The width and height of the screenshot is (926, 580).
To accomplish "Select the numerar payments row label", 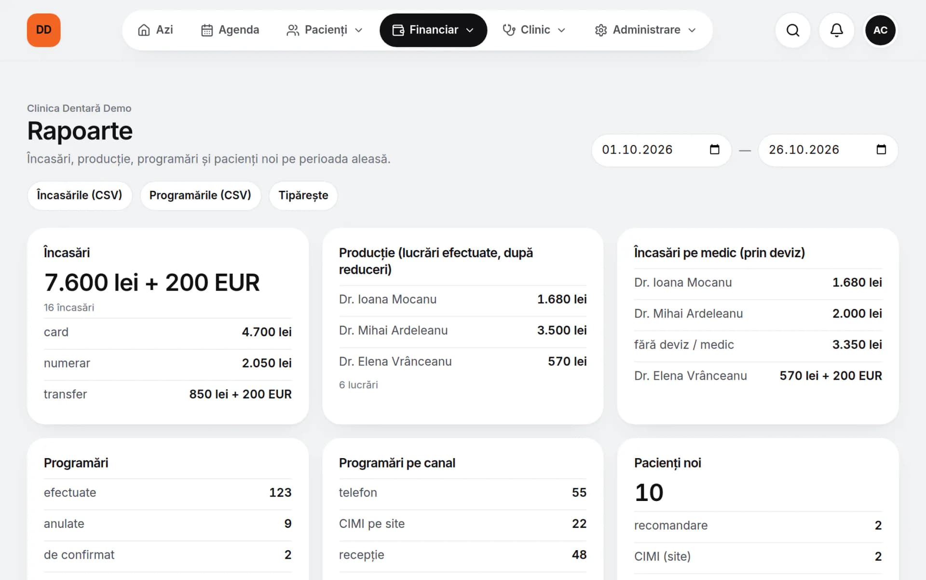I will pos(67,363).
